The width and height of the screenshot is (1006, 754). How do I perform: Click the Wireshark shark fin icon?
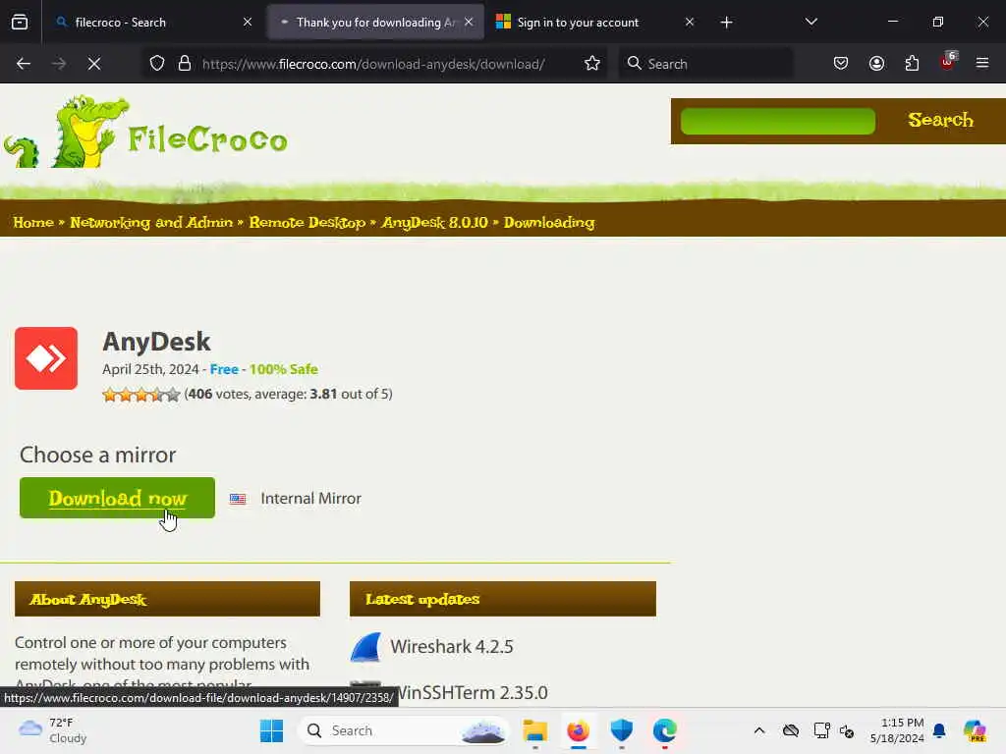pyautogui.click(x=365, y=647)
